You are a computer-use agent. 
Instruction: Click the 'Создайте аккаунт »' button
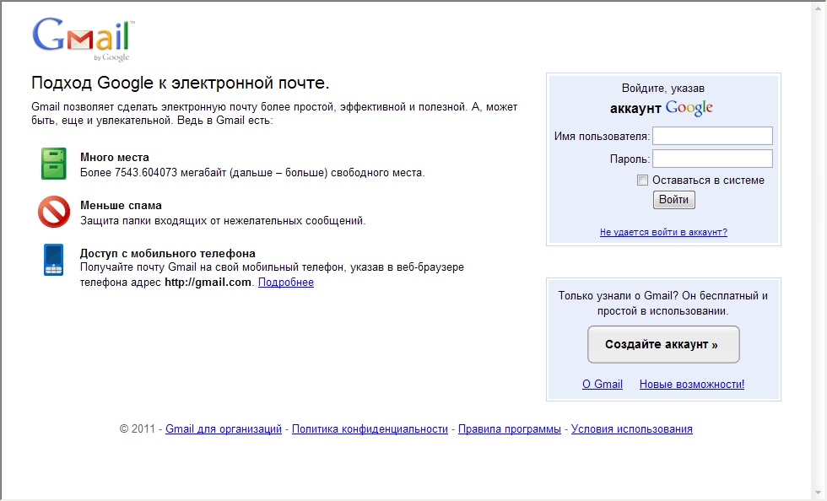pos(663,344)
